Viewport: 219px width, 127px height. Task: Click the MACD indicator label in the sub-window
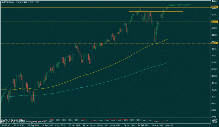(13, 120)
